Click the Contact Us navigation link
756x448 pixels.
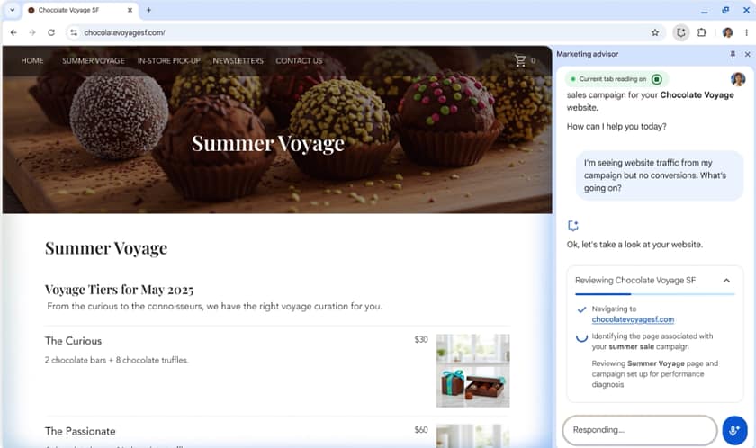[x=299, y=61]
